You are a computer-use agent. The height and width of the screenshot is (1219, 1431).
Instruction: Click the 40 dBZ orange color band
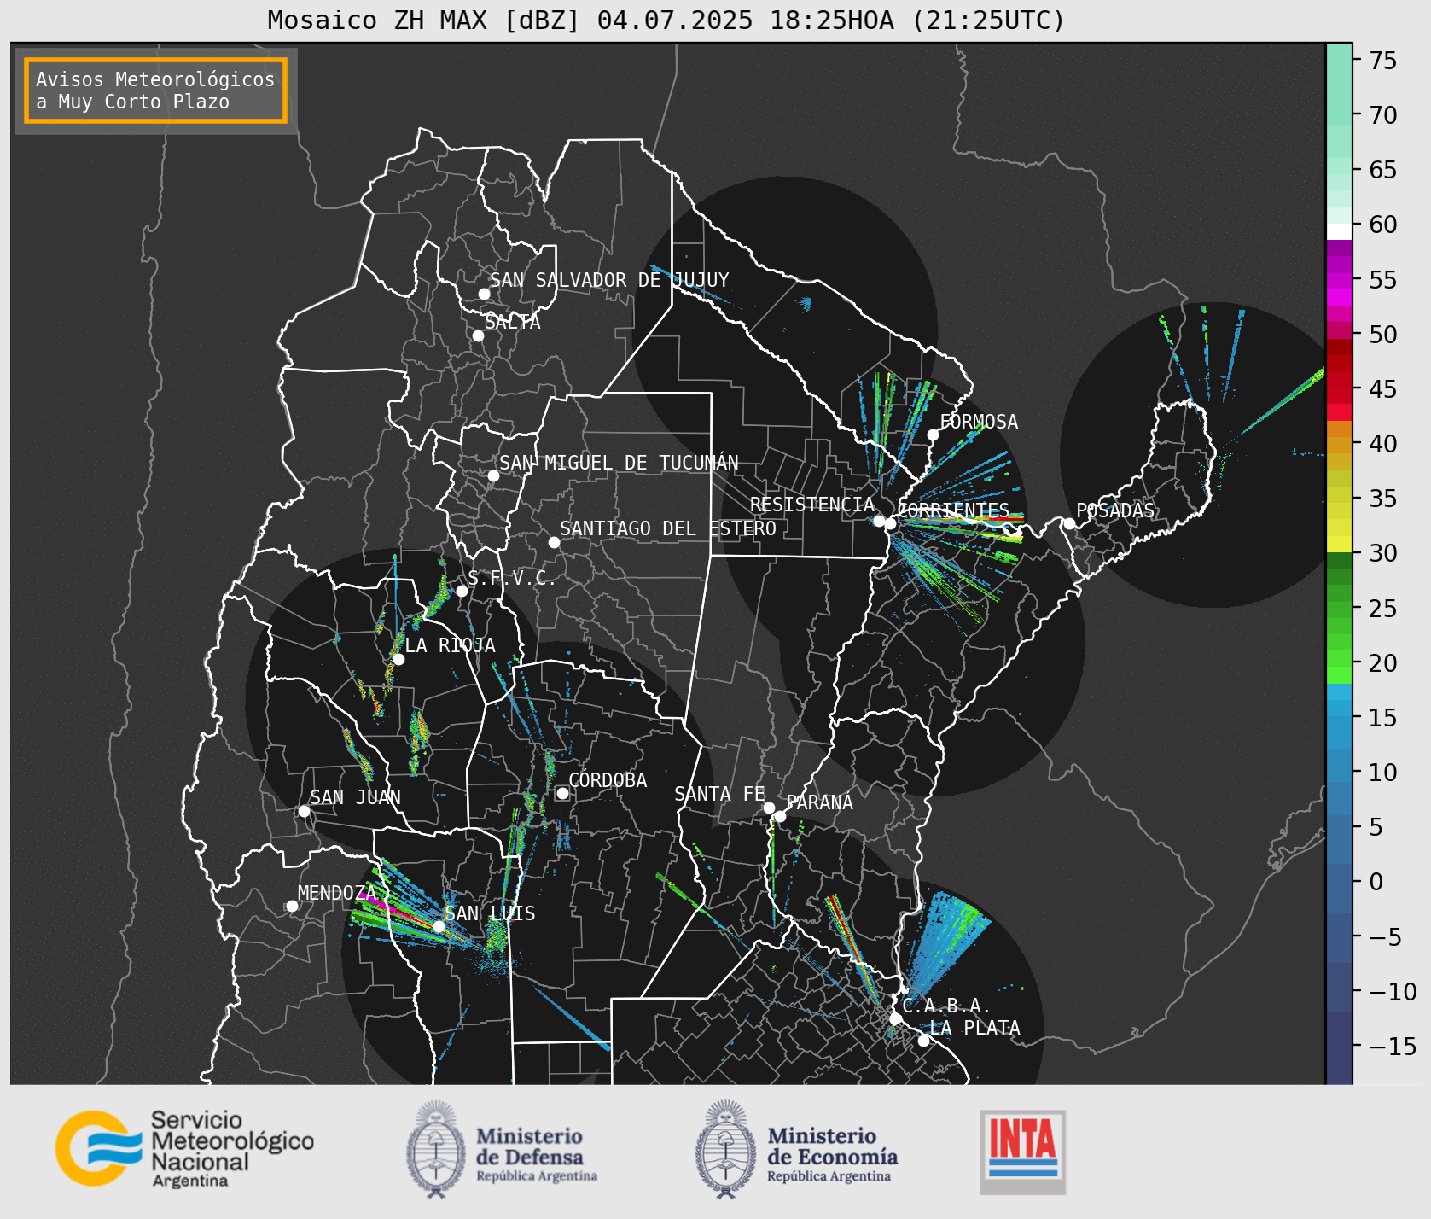click(x=1339, y=445)
